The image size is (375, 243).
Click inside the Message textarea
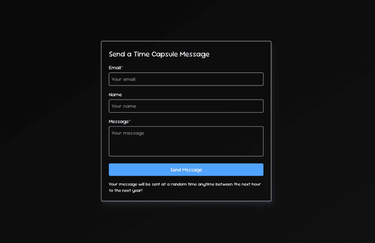click(x=186, y=141)
